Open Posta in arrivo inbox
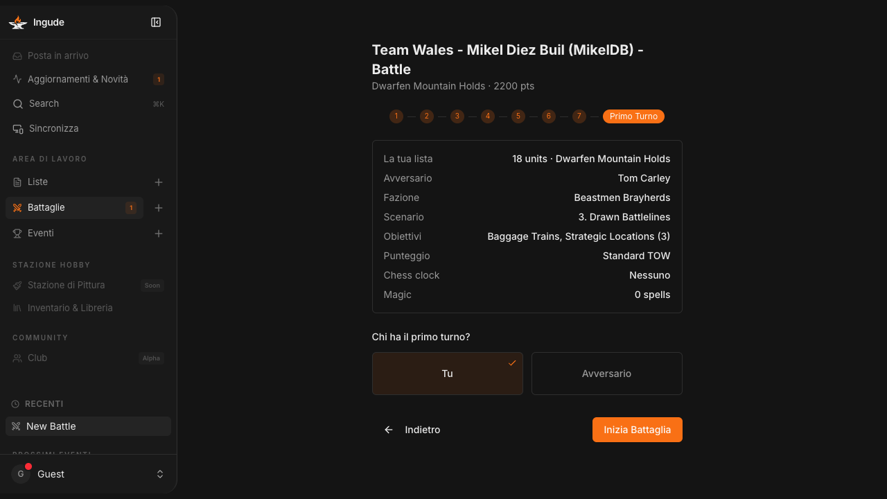887x499 pixels. click(x=88, y=55)
